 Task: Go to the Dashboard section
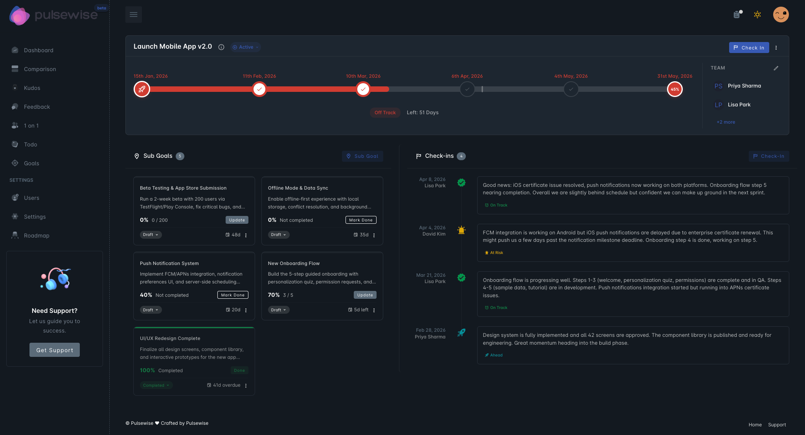38,50
